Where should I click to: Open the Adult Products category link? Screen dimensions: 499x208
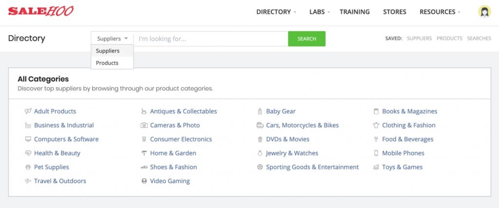(x=55, y=111)
